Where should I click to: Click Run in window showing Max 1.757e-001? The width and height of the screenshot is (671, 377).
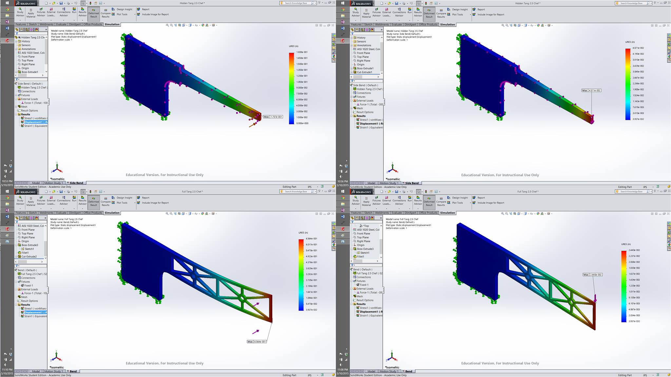[74, 11]
